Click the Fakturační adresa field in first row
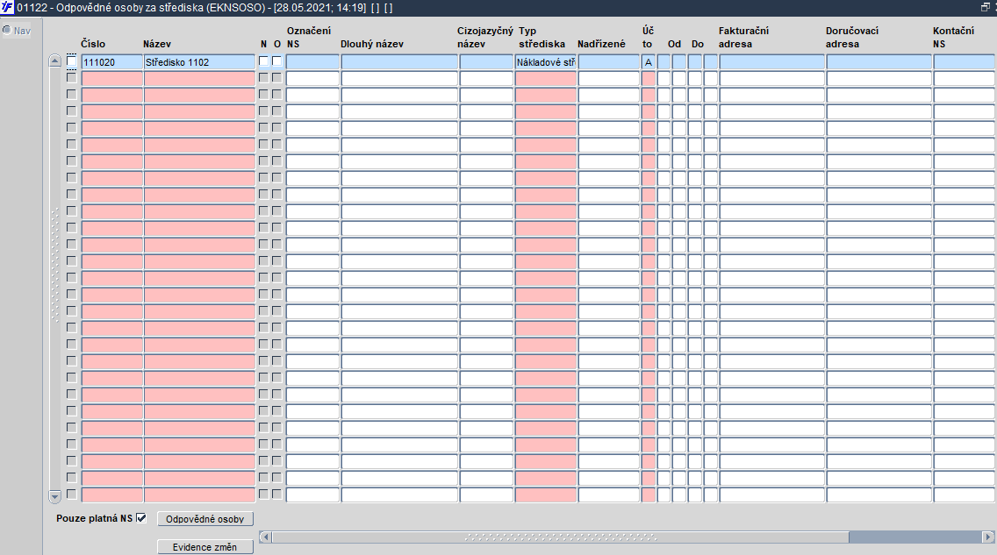 [x=772, y=61]
